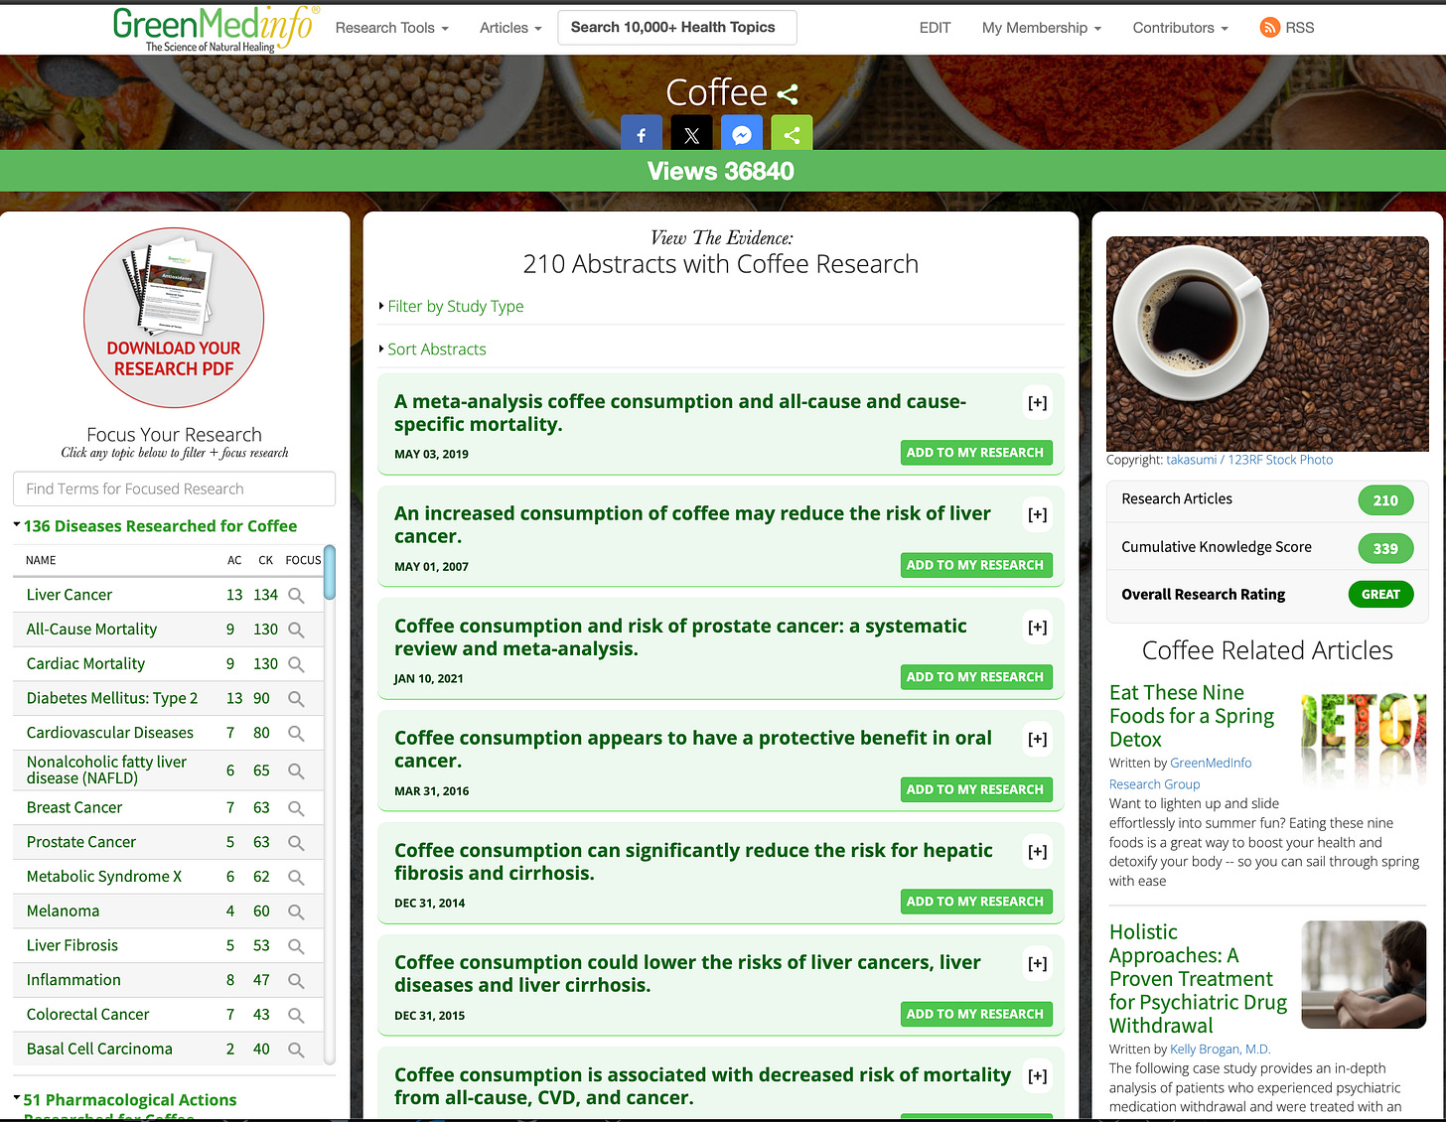Share via Messenger icon
Image resolution: width=1446 pixels, height=1122 pixels.
(742, 134)
